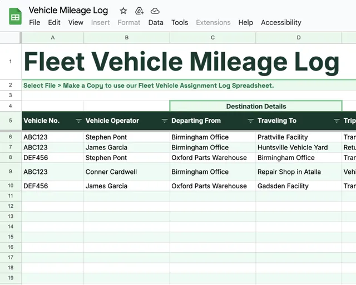Viewport: 356px width, 285px height.
Task: Open the Vehicle No. filter dropdown
Action: (78, 121)
